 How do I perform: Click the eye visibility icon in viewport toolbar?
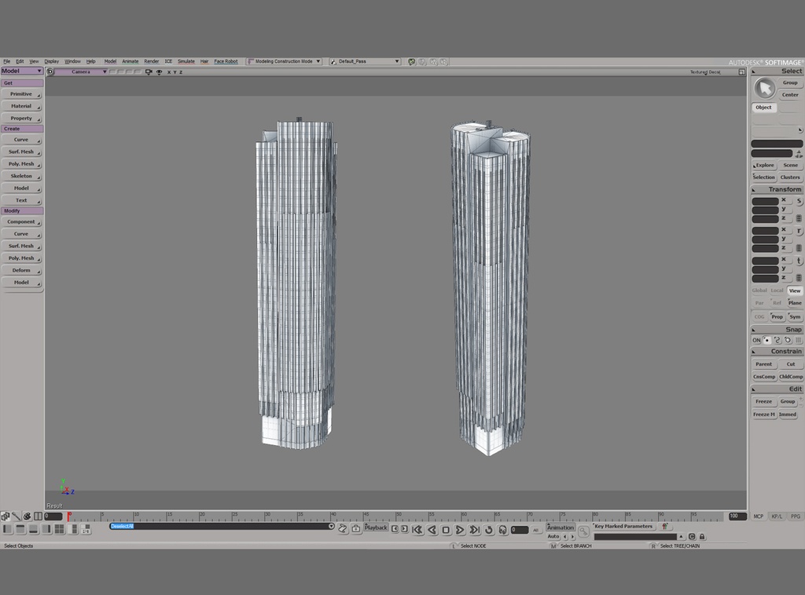coord(160,71)
